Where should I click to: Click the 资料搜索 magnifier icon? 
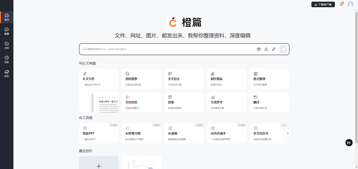(128, 74)
